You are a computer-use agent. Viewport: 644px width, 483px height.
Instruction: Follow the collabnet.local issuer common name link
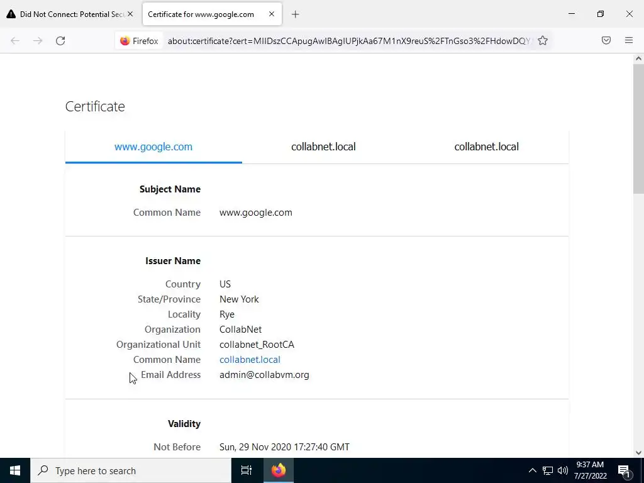point(250,359)
